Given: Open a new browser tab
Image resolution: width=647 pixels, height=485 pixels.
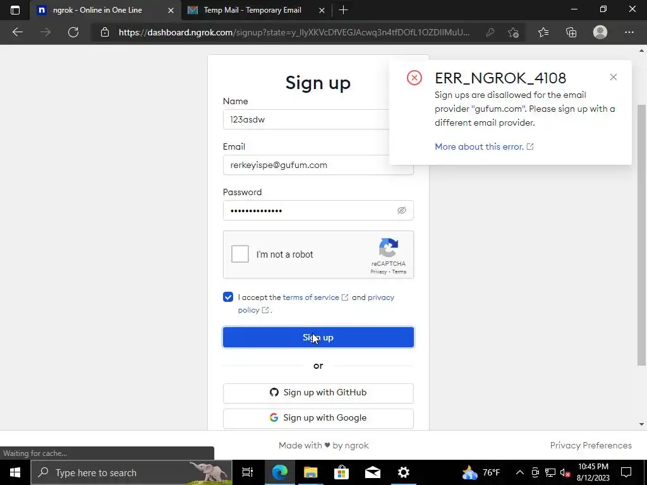Looking at the screenshot, I should coord(343,10).
